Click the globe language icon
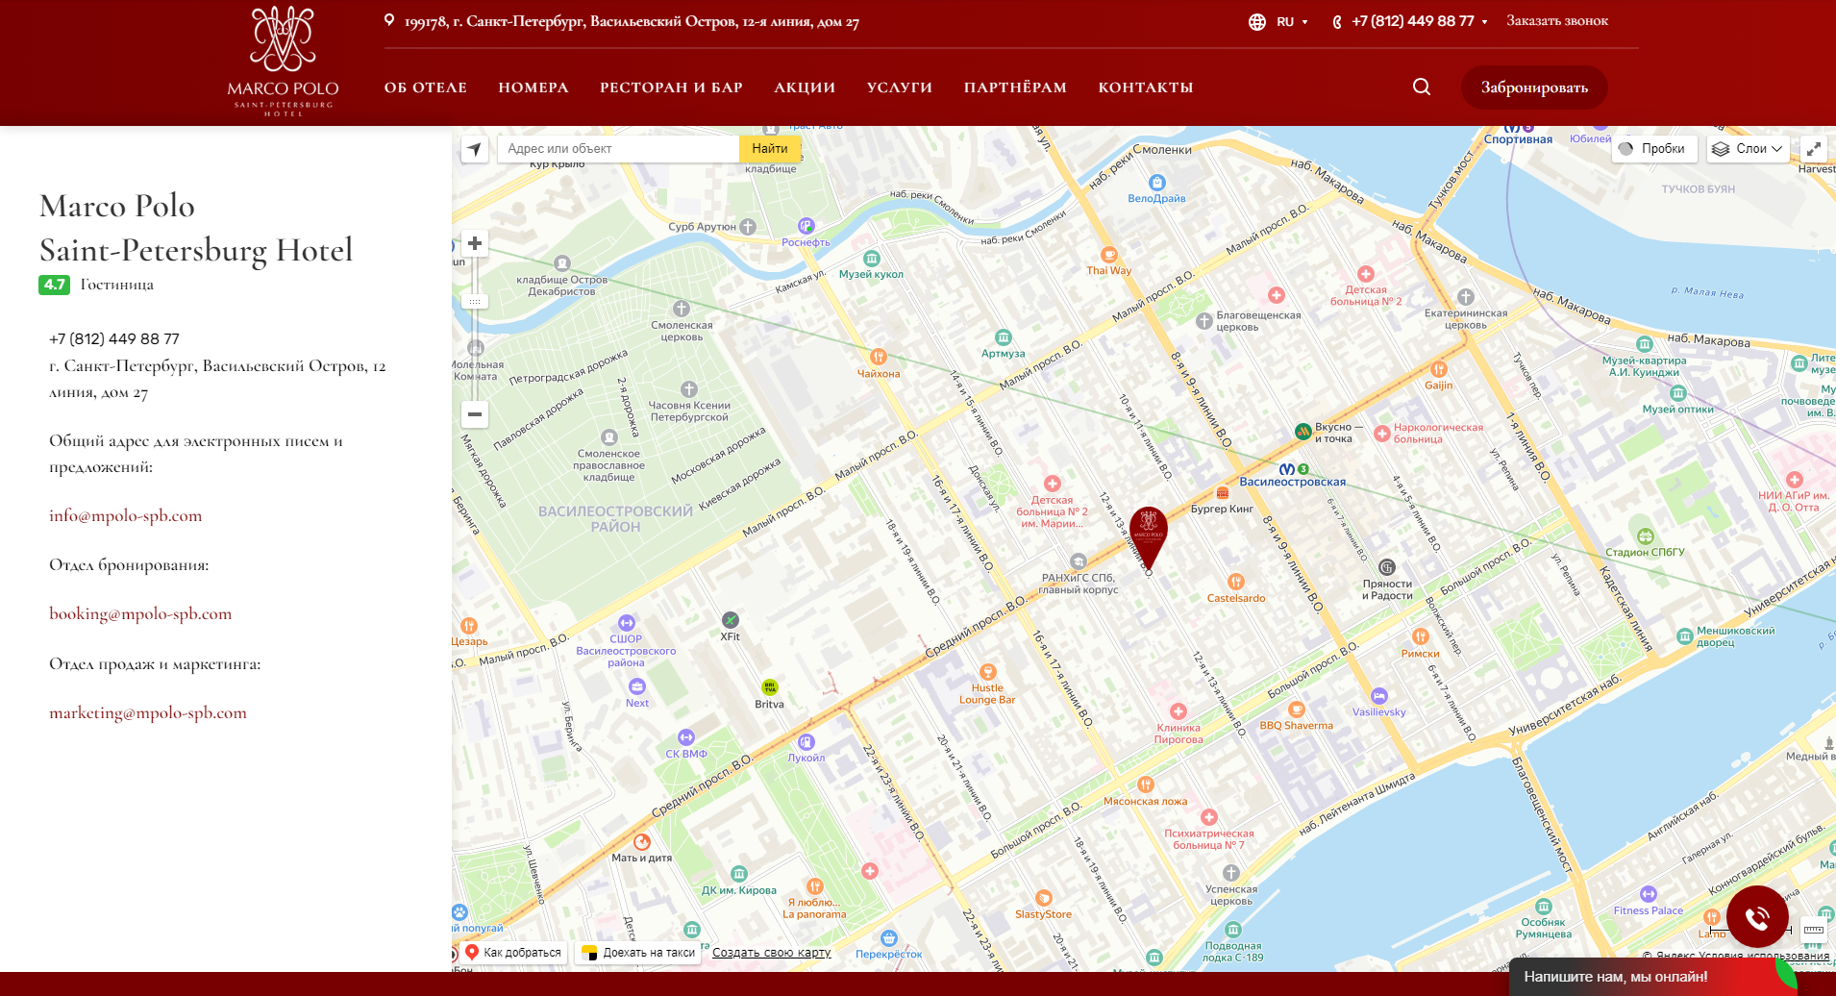1836x996 pixels. click(x=1256, y=22)
